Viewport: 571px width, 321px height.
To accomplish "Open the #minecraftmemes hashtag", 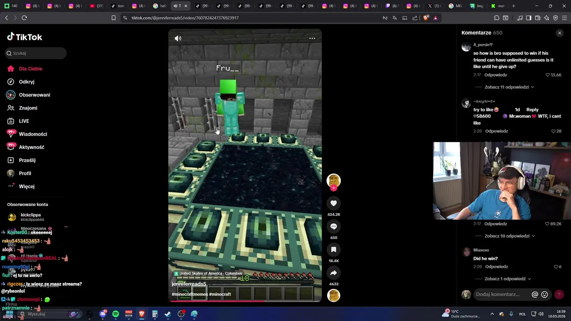I will [190, 294].
